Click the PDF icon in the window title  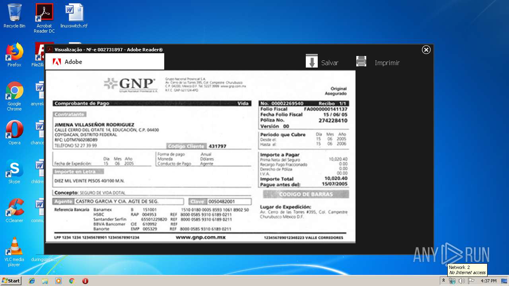[50, 50]
